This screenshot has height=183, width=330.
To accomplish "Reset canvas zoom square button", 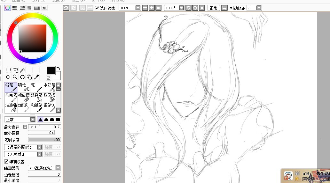I will [x=159, y=8].
